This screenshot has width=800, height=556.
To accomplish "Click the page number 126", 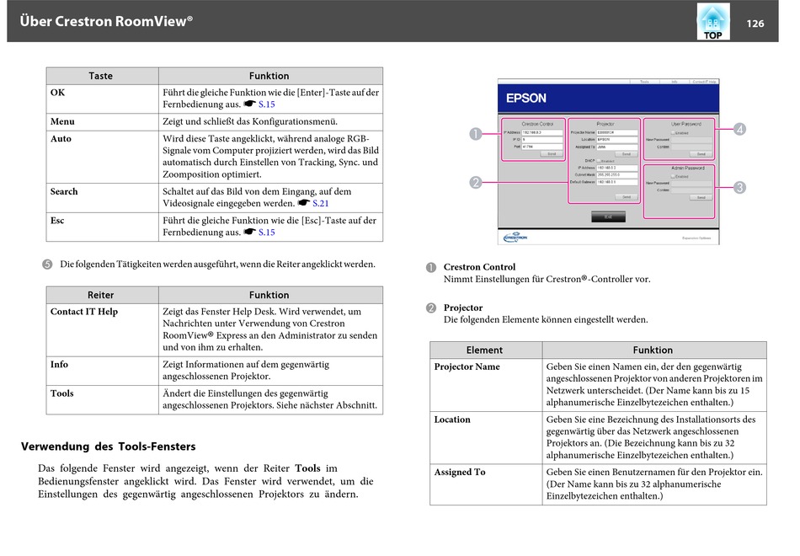I will [x=755, y=24].
